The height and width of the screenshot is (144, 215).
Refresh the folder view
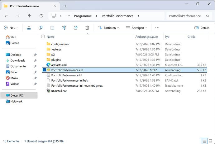[41, 16]
